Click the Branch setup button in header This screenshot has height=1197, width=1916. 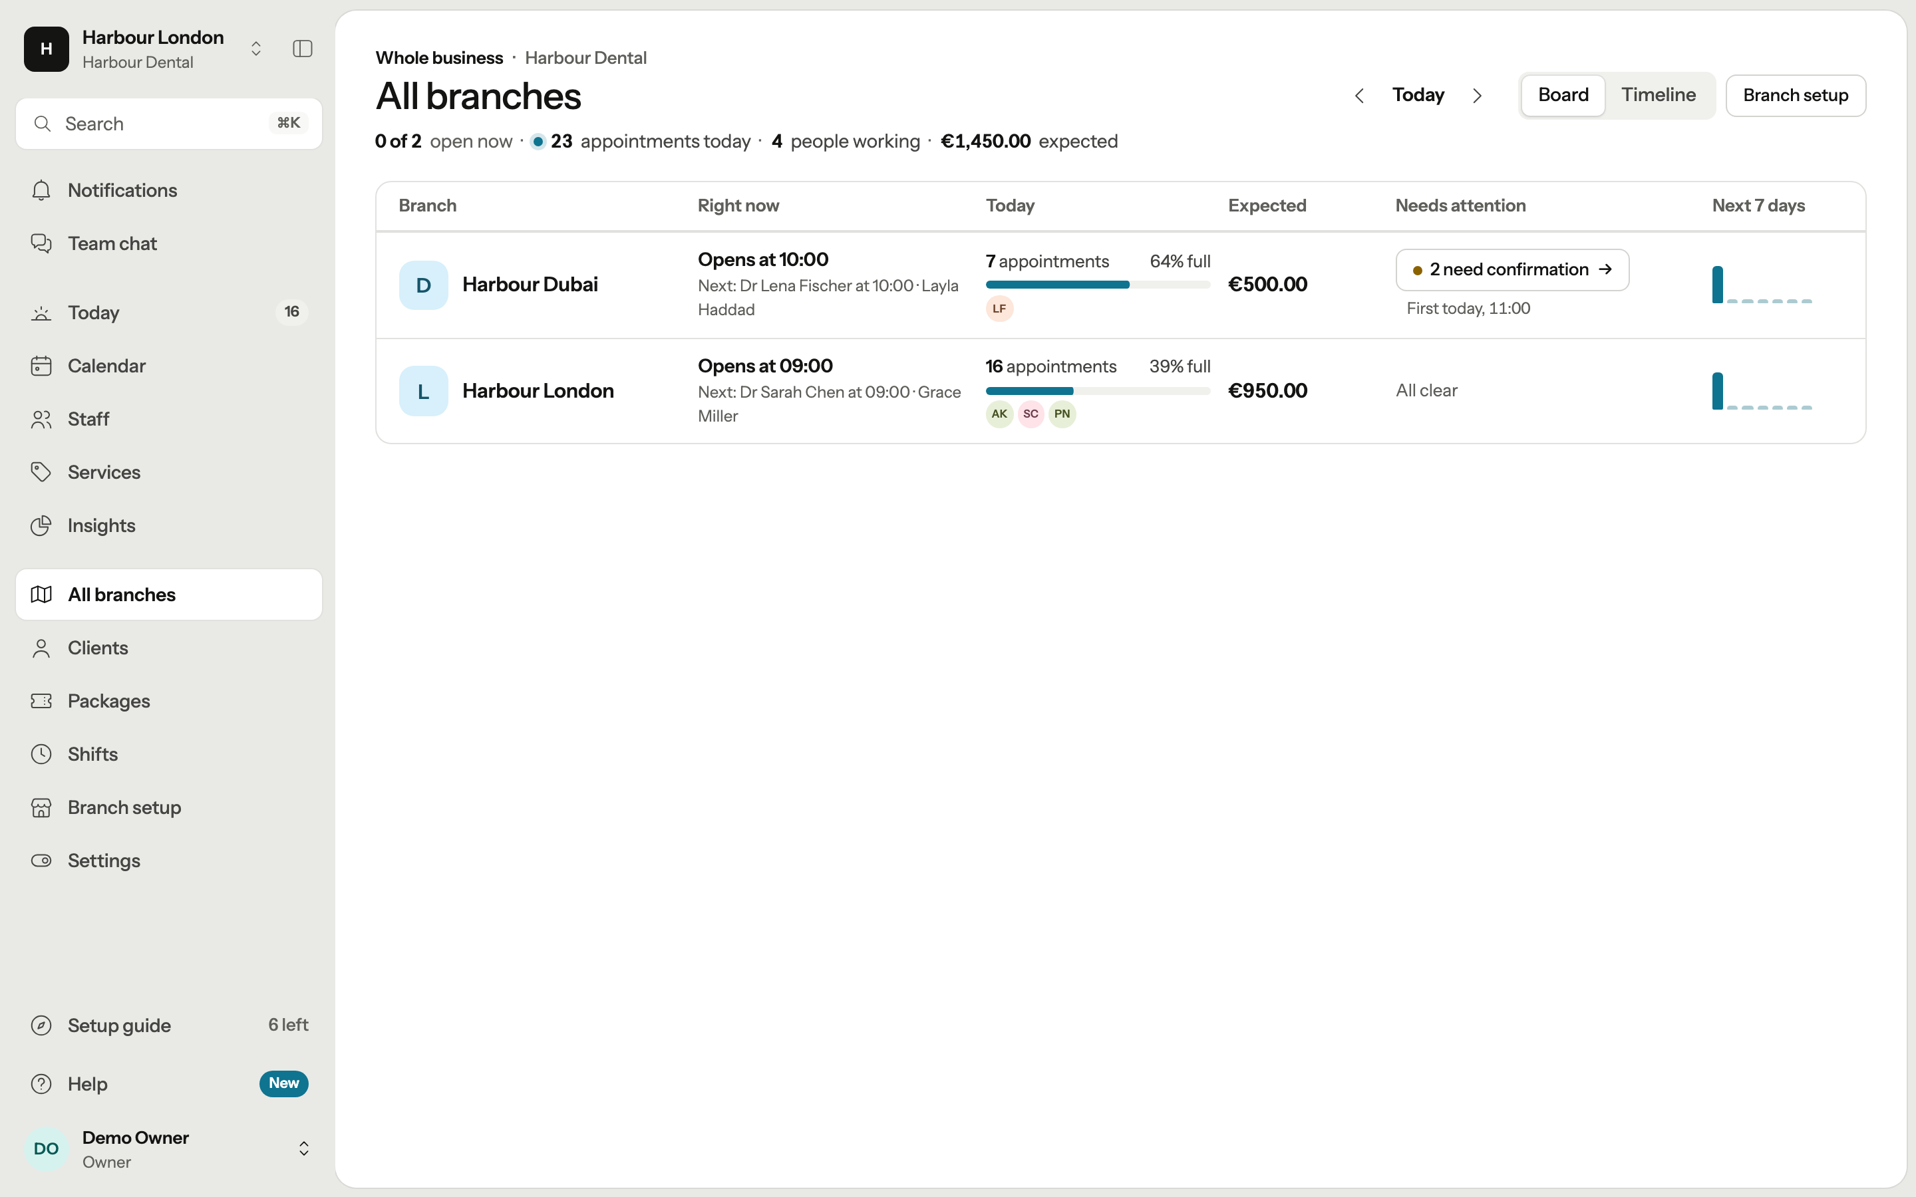click(1796, 95)
